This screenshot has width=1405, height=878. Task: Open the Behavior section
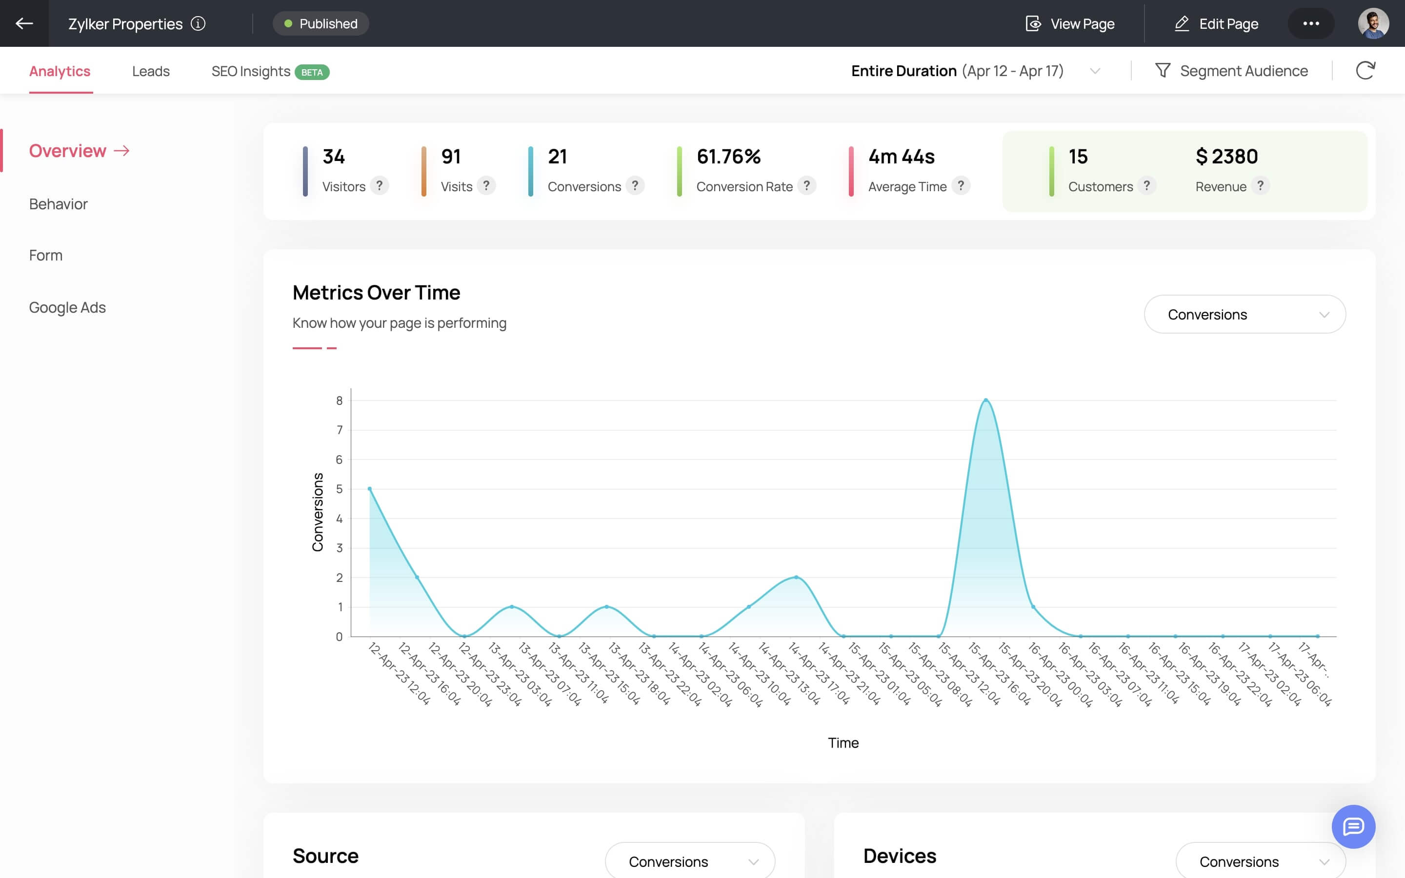coord(58,203)
